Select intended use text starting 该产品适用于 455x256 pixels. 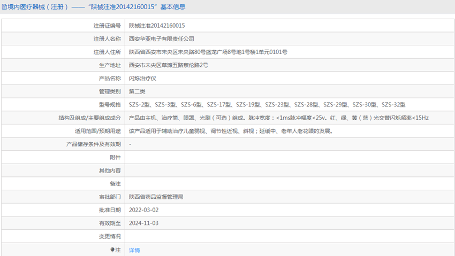click(x=231, y=131)
